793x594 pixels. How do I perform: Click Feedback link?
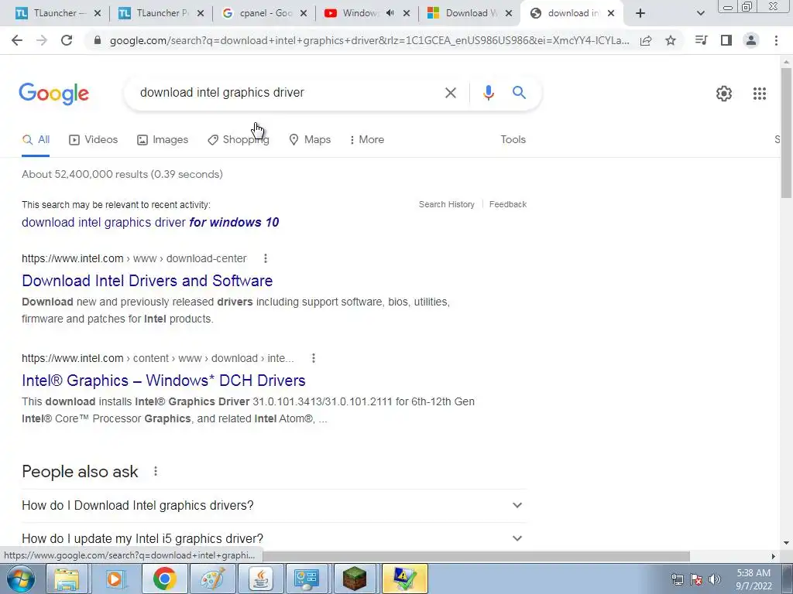[508, 204]
